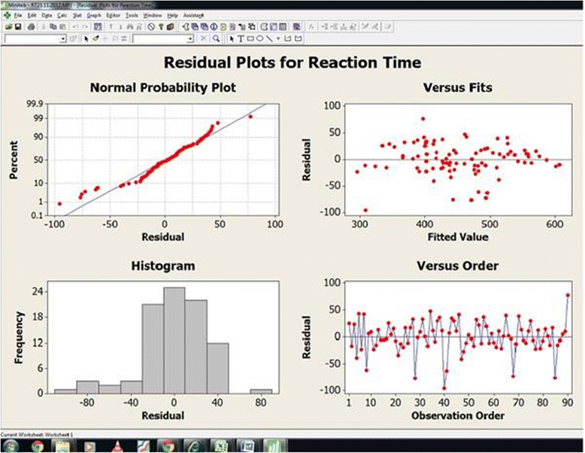This screenshot has height=453, width=585.
Task: Click the Open Project folder icon
Action: [9, 26]
